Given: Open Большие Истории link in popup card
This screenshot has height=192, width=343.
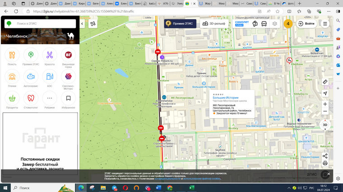Looking at the screenshot, I should click(x=226, y=98).
